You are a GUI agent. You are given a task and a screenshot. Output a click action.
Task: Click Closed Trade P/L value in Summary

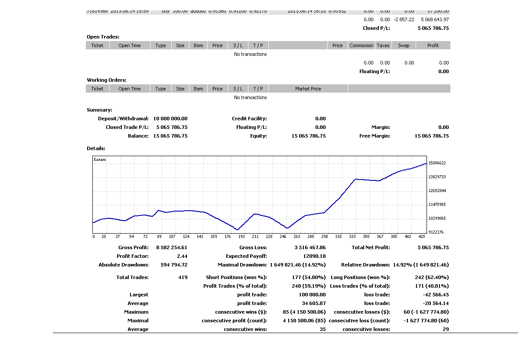172,127
